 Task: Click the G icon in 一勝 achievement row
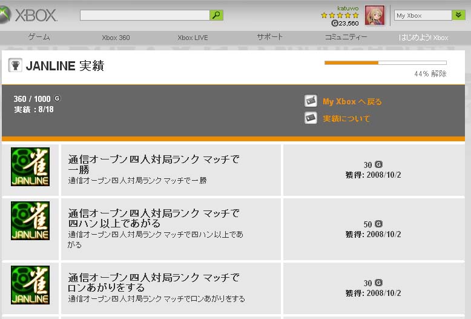coord(379,164)
